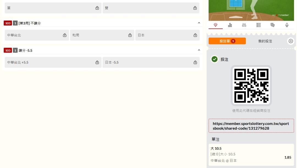Select 中華台北 +5.5 handicap option
This screenshot has height=168, width=297.
pyautogui.click(x=53, y=62)
